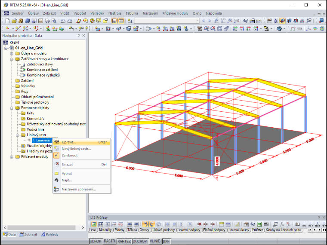Close the Navigátor projektu panel
Screen dimensions: 327x245
83,36
